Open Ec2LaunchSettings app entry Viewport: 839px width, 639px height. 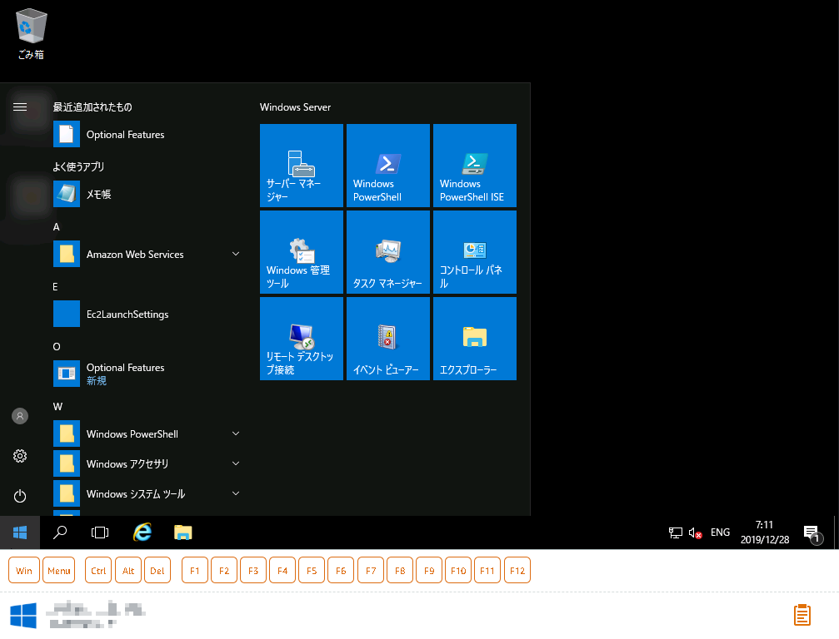(x=147, y=315)
